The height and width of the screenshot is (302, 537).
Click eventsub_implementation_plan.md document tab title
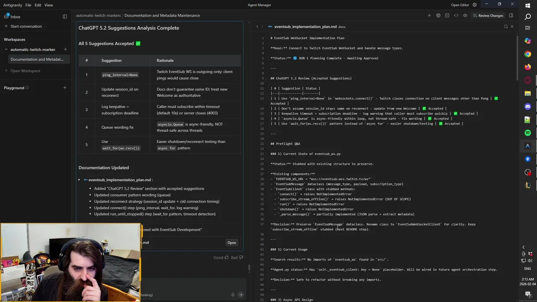point(305,26)
